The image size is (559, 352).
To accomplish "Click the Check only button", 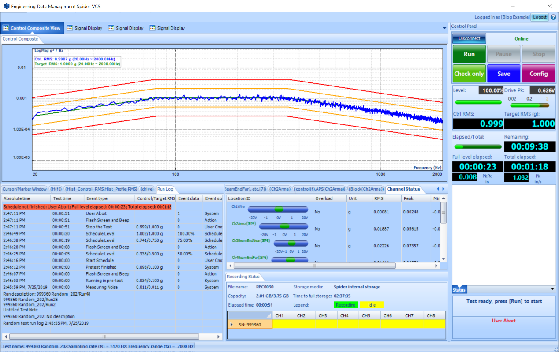I will pyautogui.click(x=469, y=74).
